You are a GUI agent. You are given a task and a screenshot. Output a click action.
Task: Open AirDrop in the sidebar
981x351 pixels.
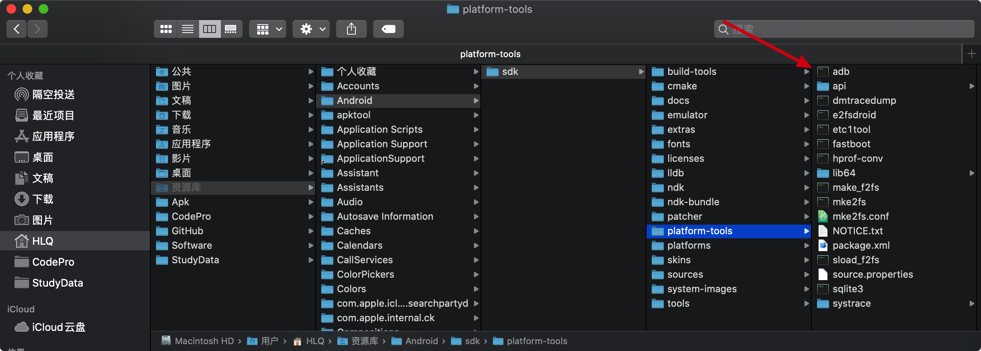pyautogui.click(x=53, y=95)
